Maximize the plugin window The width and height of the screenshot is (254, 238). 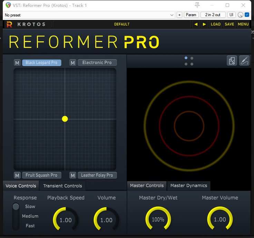tap(227, 5)
